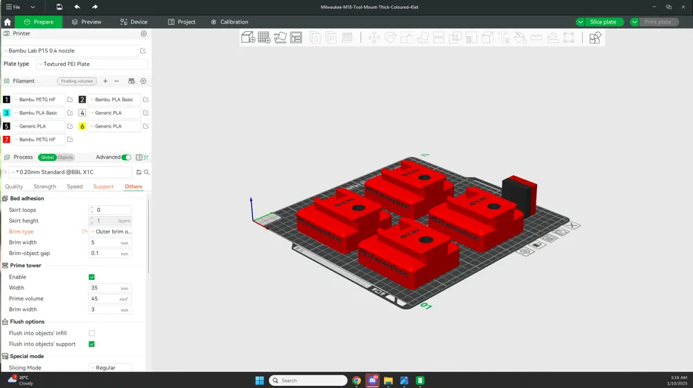Viewport: 693px width, 388px height.
Task: Open the Support settings tab
Action: coord(103,186)
